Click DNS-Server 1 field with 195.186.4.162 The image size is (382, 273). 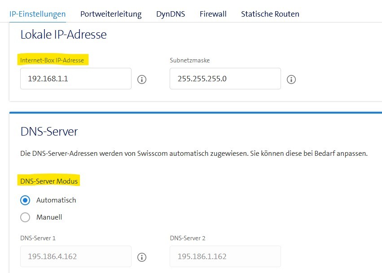tap(75, 256)
